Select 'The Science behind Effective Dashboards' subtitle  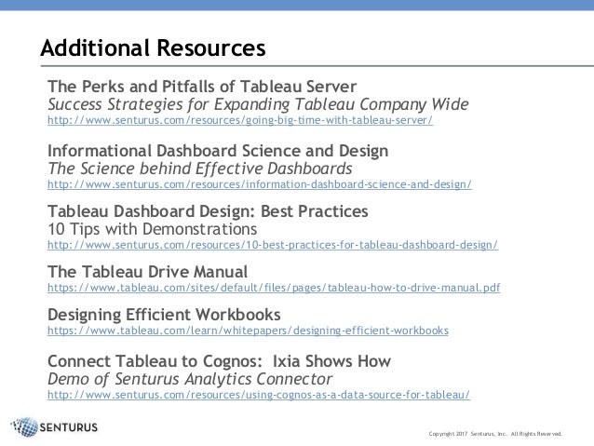pos(200,169)
